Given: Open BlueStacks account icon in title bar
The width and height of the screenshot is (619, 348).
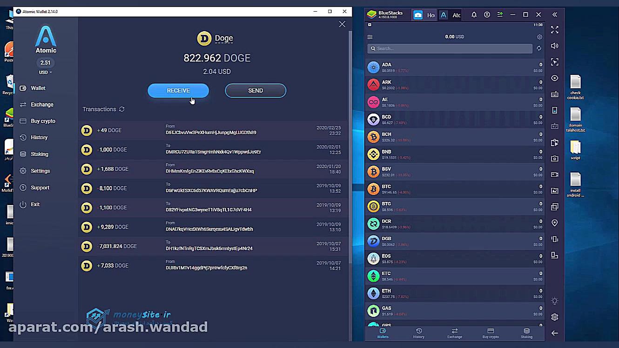Looking at the screenshot, I should (x=487, y=15).
